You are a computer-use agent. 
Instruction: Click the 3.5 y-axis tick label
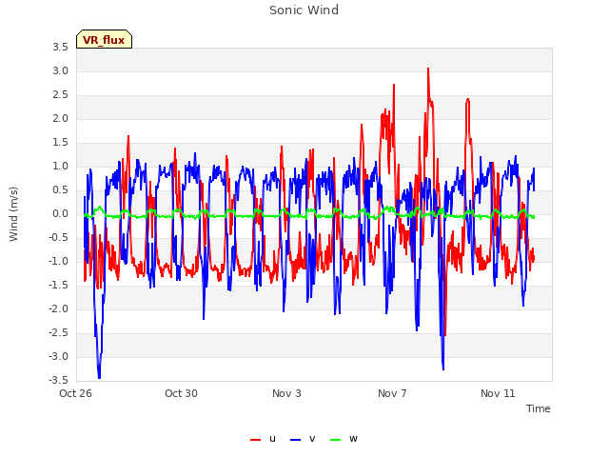tap(61, 48)
